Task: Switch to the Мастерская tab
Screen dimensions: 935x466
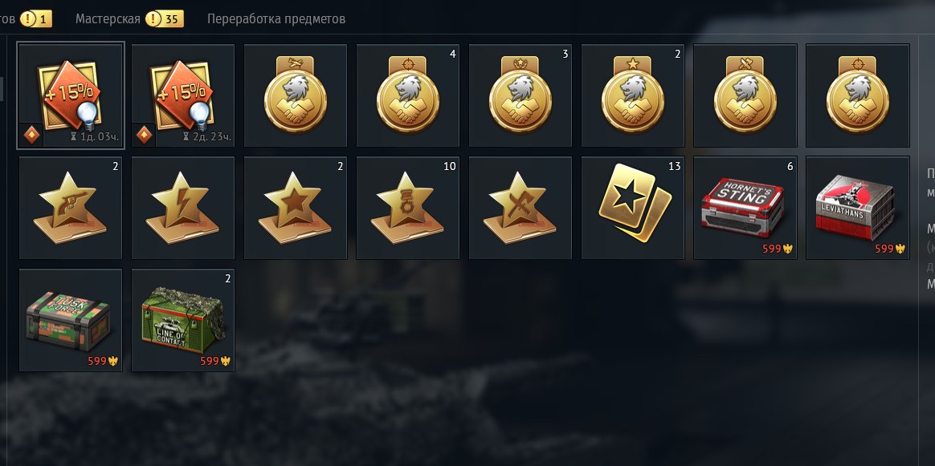Action: click(x=108, y=19)
